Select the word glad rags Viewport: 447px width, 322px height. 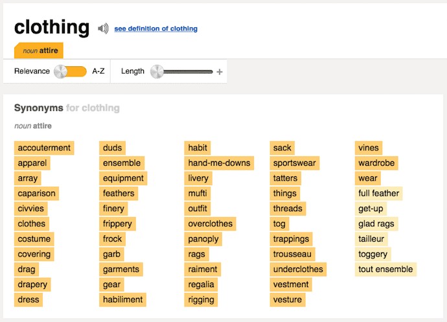(x=376, y=224)
